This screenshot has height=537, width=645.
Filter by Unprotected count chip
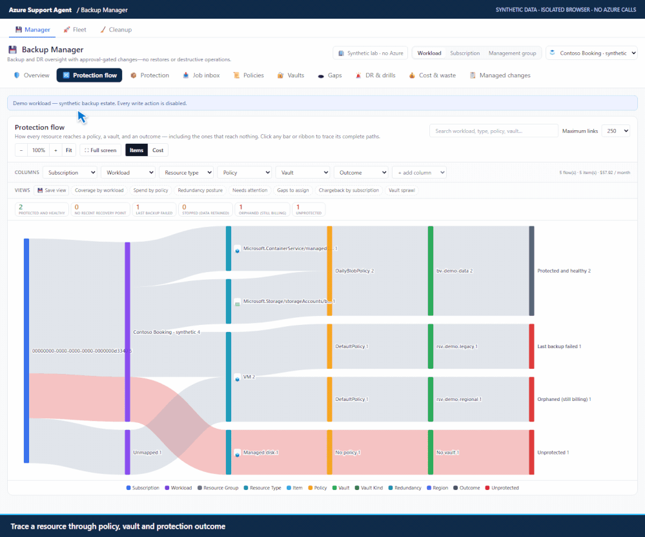[309, 210]
